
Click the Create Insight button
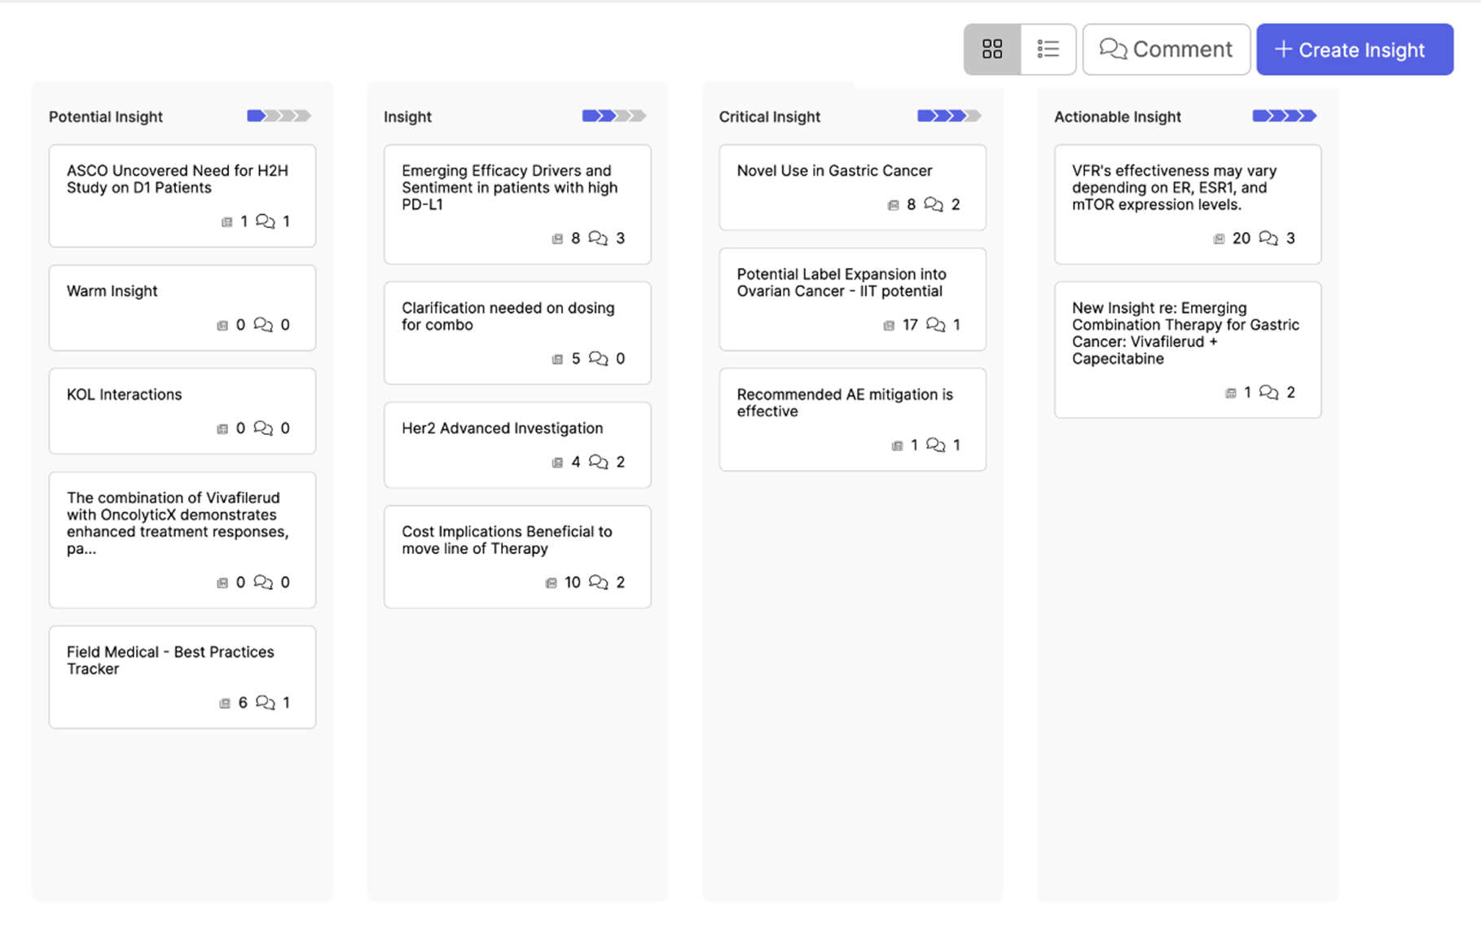pos(1354,50)
